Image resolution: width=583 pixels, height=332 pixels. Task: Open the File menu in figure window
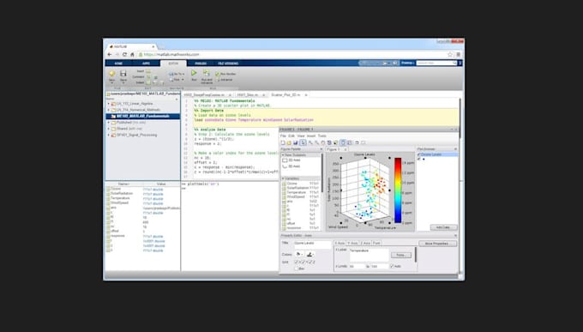pyautogui.click(x=283, y=136)
